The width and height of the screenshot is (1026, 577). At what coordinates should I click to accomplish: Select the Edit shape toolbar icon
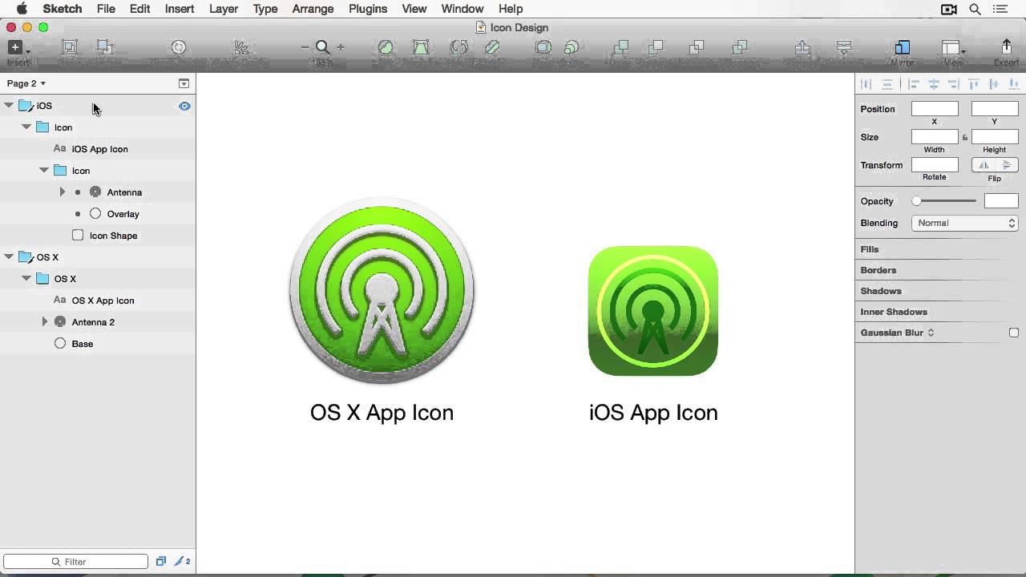point(386,48)
